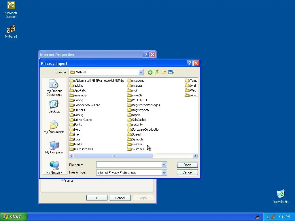The image size is (295, 221).
Task: Select the assembly folder
Action: click(78, 95)
